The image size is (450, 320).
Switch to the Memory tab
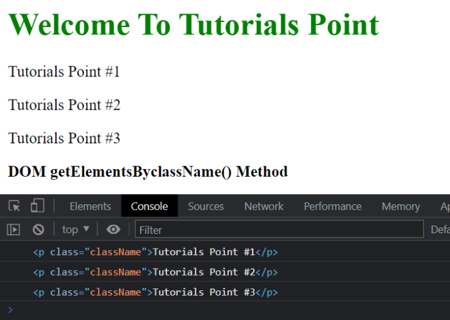pos(401,206)
